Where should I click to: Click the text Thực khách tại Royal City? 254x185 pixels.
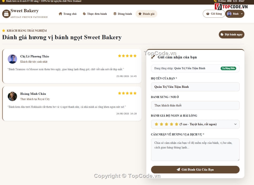coord(35,99)
